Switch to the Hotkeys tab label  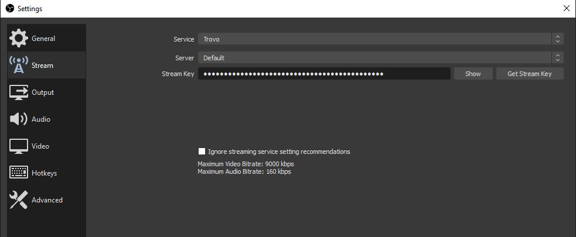44,173
